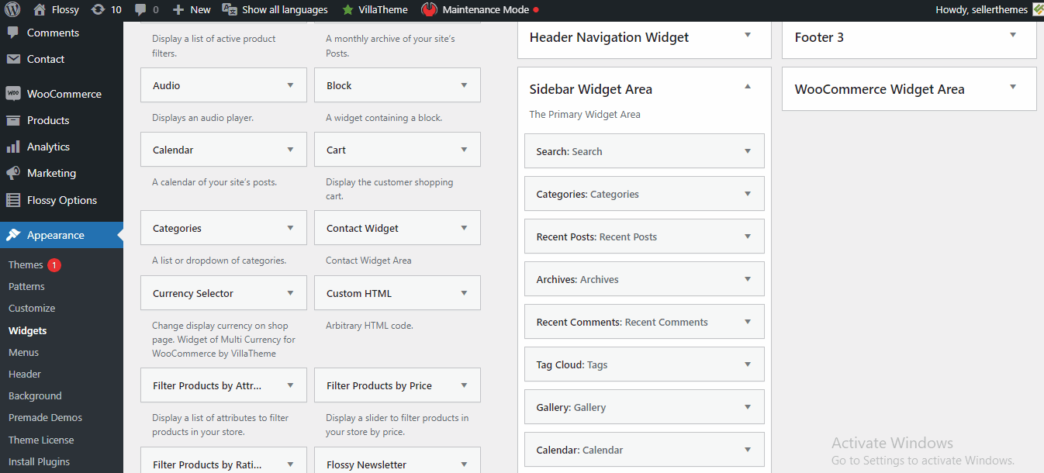1044x473 pixels.
Task: Expand the Contact Widget arrow
Action: [x=464, y=228]
